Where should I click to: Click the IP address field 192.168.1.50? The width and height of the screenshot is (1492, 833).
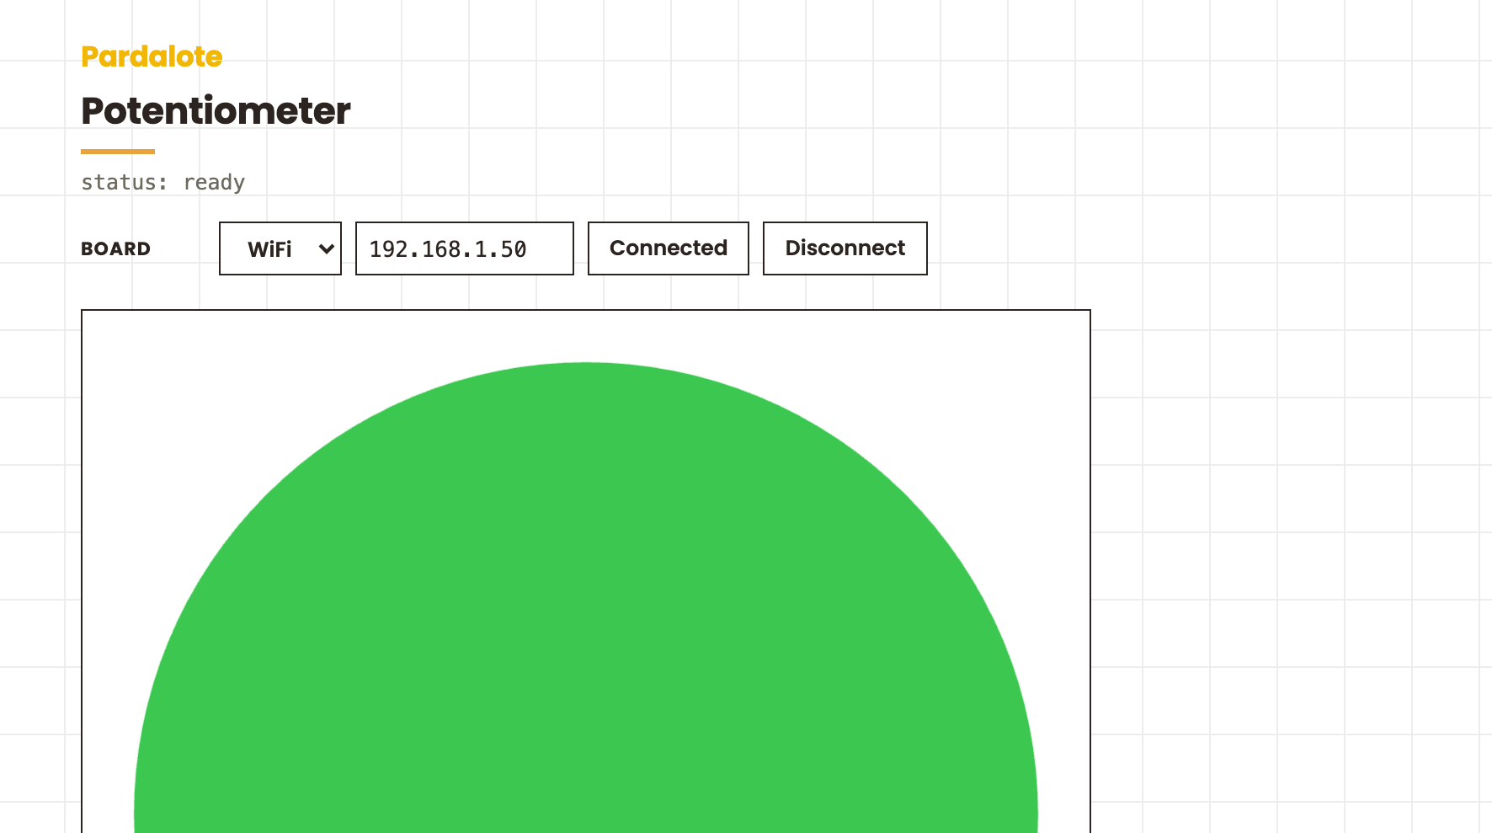(465, 248)
